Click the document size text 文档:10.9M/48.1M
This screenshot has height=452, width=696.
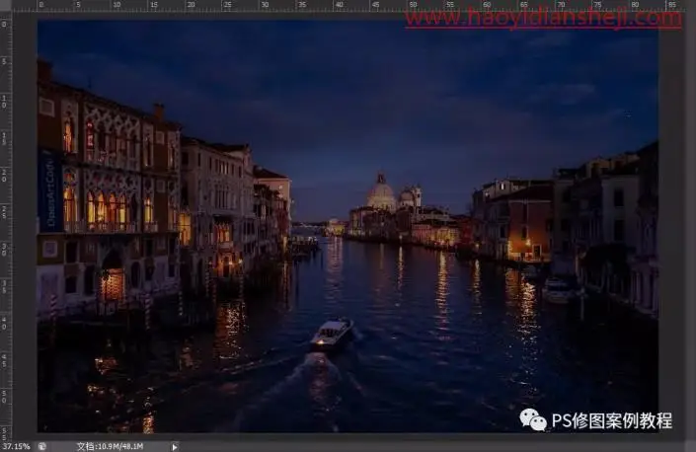[111, 447]
